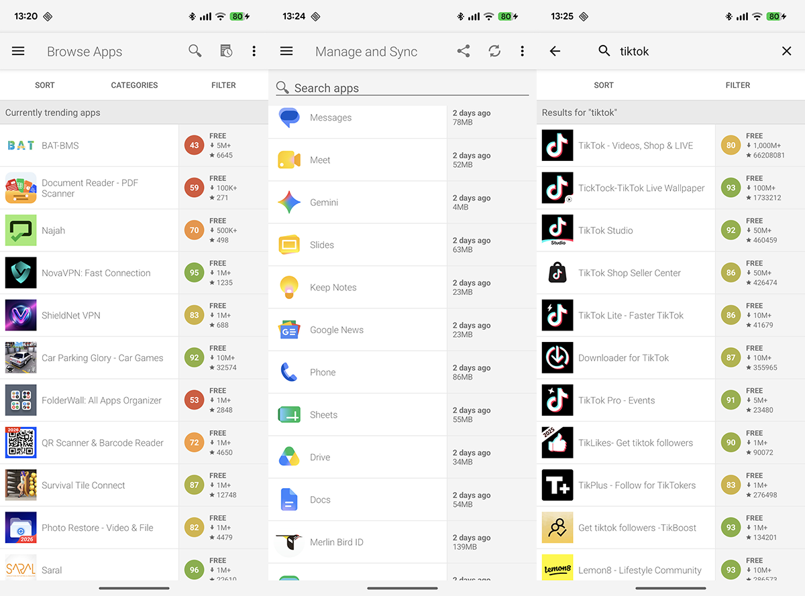
Task: Open ShieldNet VPN app icon
Action: coord(21,315)
